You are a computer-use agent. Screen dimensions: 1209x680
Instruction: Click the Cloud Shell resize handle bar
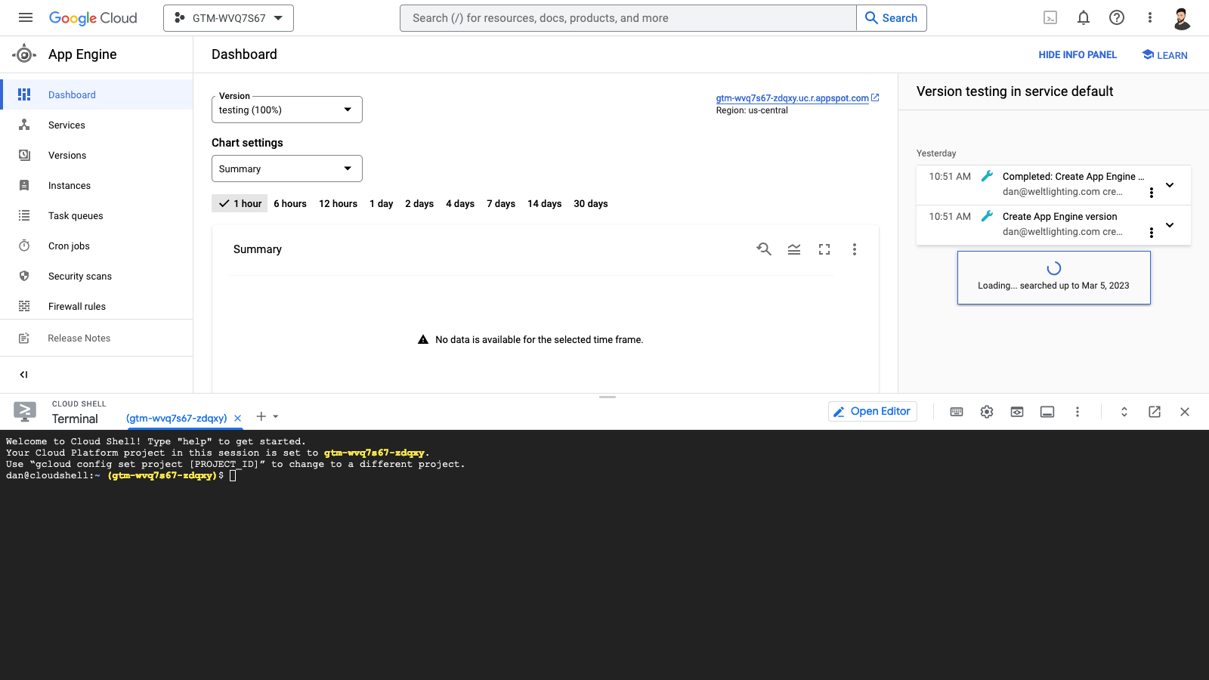coord(608,397)
